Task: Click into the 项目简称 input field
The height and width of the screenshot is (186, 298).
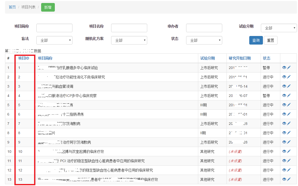Action: coord(54,28)
